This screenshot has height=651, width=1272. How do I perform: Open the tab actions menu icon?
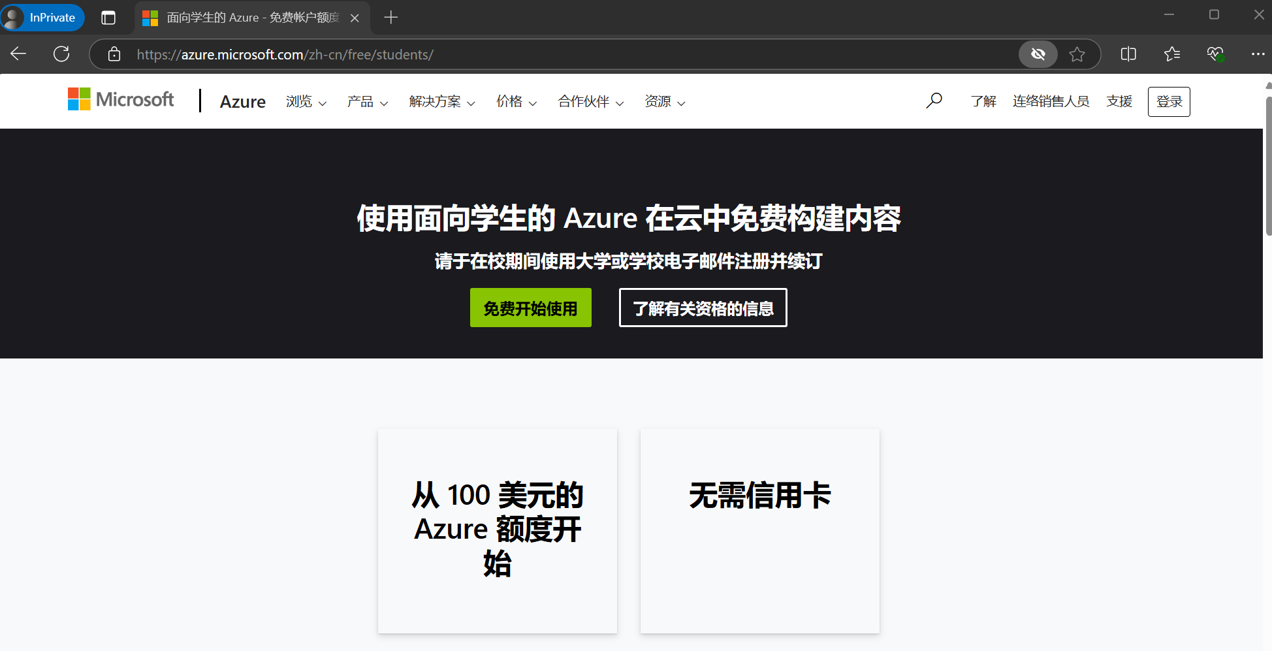tap(108, 18)
